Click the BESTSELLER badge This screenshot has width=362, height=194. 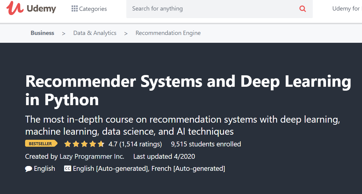click(x=41, y=143)
